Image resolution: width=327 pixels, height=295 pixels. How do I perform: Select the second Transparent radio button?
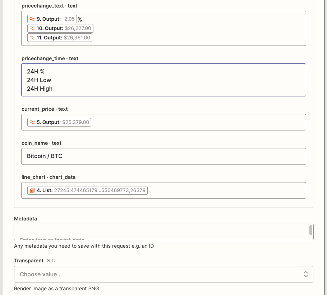[54, 261]
